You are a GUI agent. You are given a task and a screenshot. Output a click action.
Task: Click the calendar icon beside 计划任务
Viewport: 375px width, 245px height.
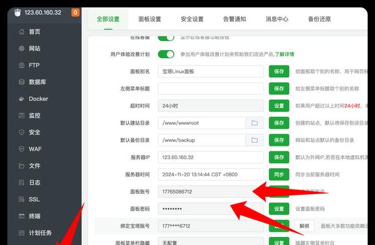[21, 233]
